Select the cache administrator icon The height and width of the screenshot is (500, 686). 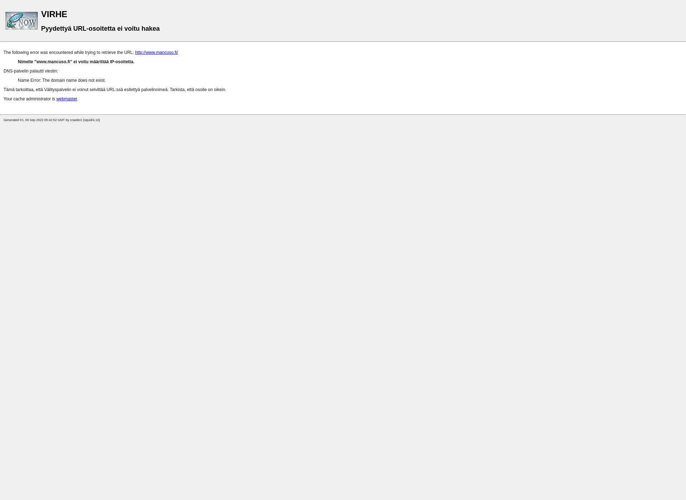[x=21, y=20]
